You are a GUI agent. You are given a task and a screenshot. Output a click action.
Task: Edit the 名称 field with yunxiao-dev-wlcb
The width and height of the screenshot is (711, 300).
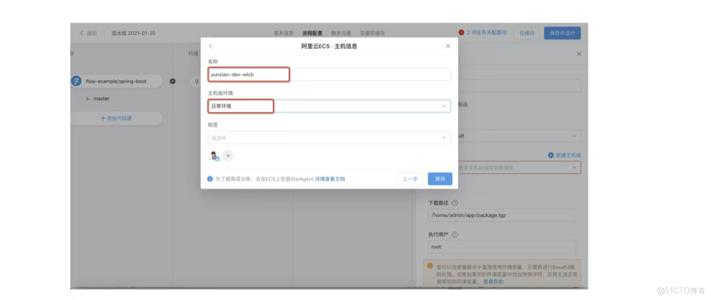point(329,74)
